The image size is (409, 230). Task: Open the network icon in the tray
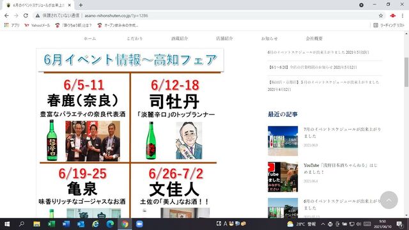point(352,224)
